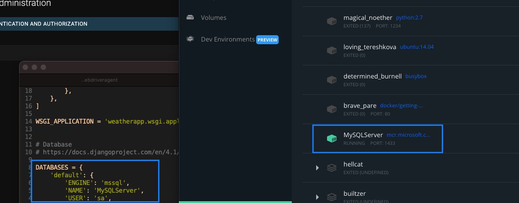Click the ..ebdriveragent window title

pyautogui.click(x=100, y=80)
